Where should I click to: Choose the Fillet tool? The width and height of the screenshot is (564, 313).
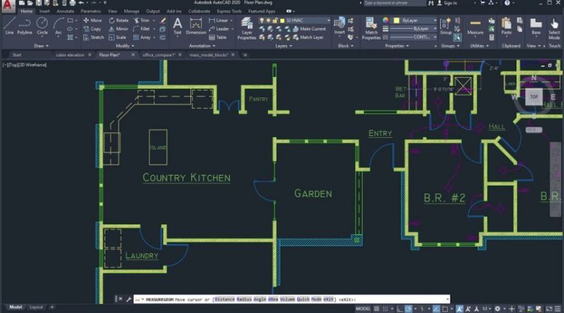click(x=142, y=29)
